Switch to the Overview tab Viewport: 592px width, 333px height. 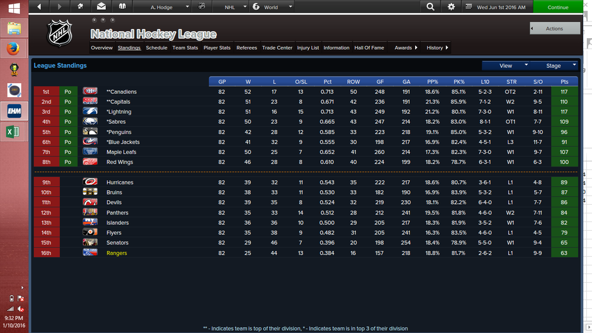pos(102,47)
